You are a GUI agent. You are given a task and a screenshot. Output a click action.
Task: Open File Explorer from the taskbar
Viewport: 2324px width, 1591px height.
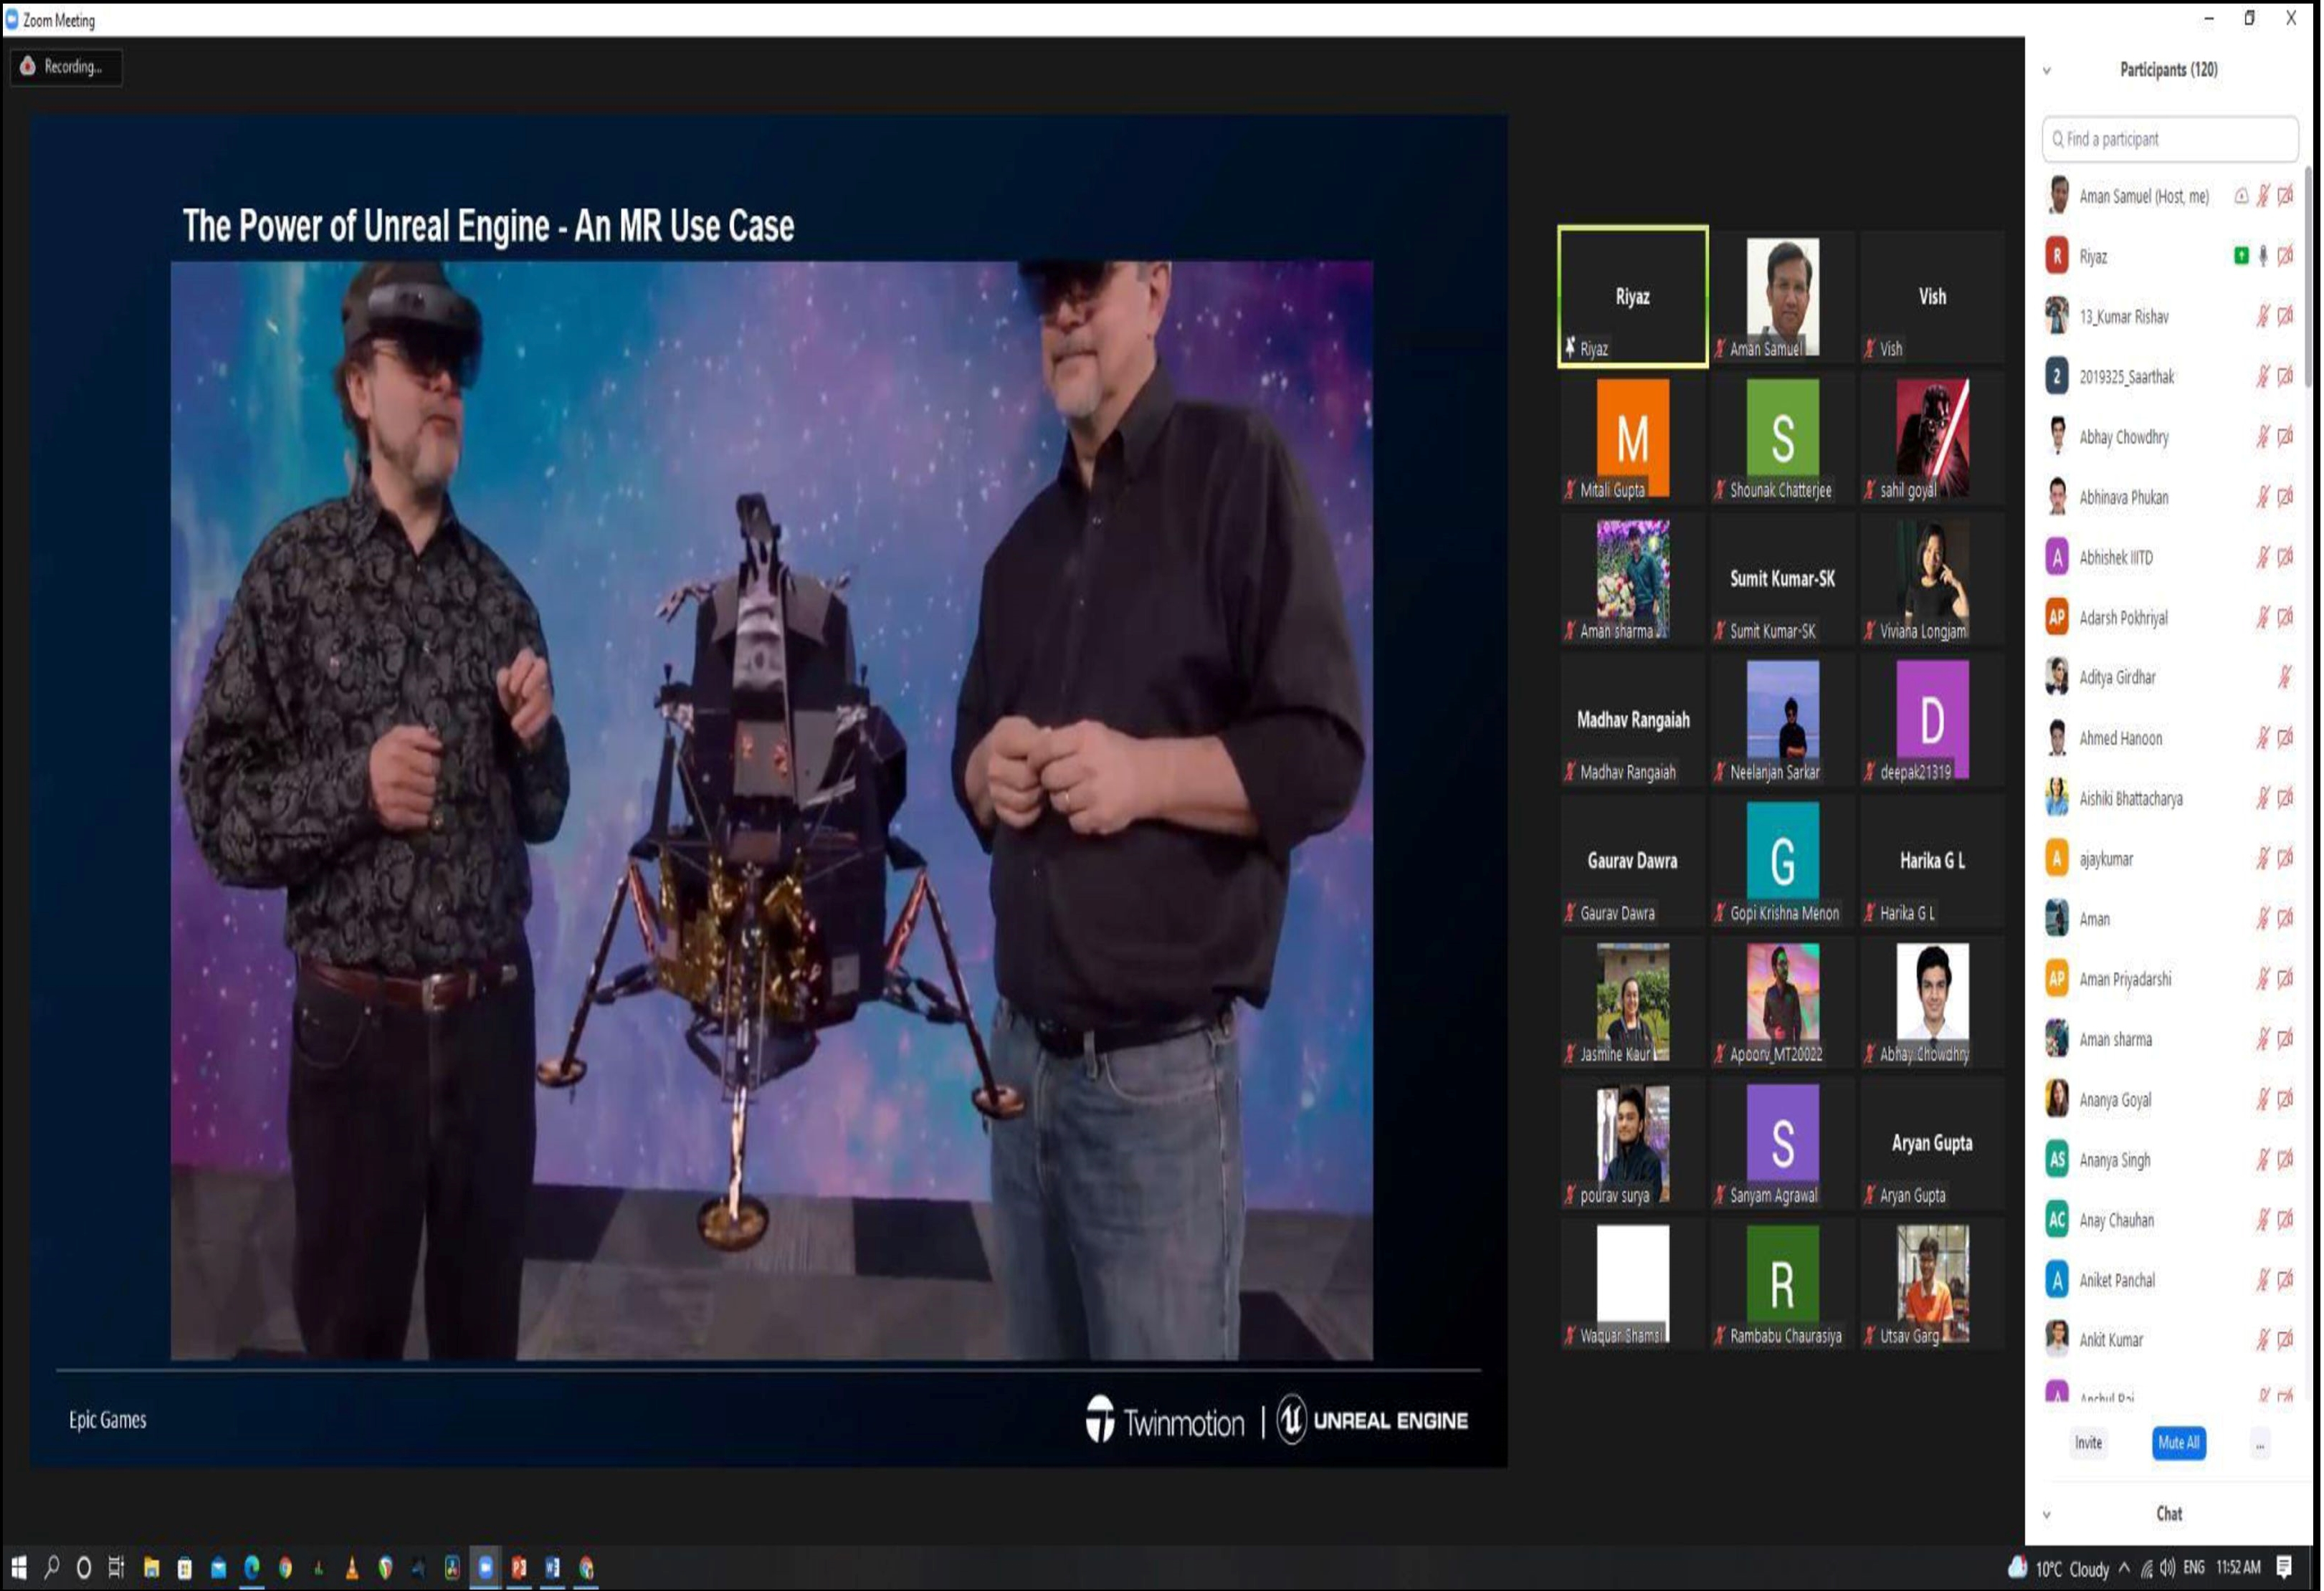tap(151, 1567)
